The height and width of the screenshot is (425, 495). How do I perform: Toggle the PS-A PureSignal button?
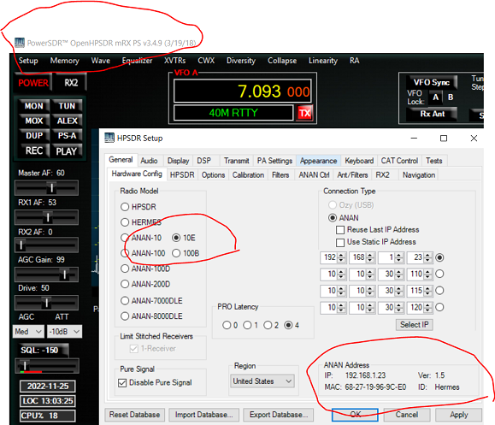click(67, 135)
